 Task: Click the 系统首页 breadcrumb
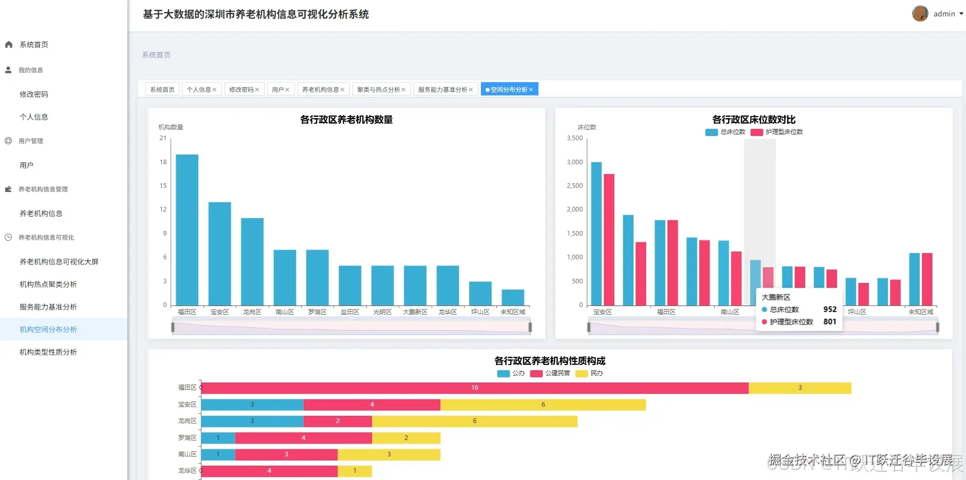[x=156, y=55]
